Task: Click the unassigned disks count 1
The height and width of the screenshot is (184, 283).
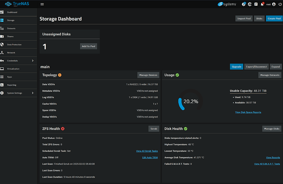Action: 45,47
